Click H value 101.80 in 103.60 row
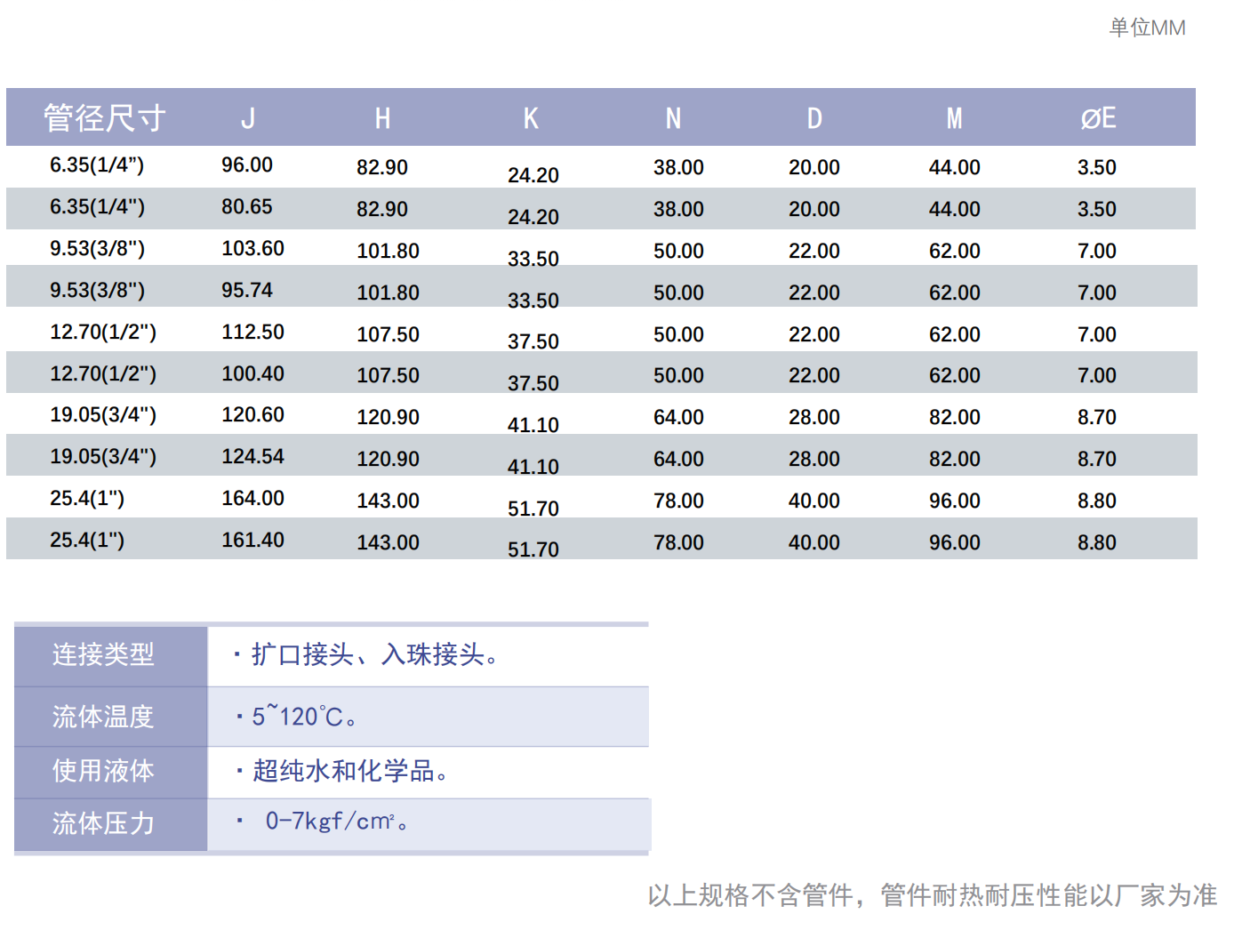 pos(388,251)
